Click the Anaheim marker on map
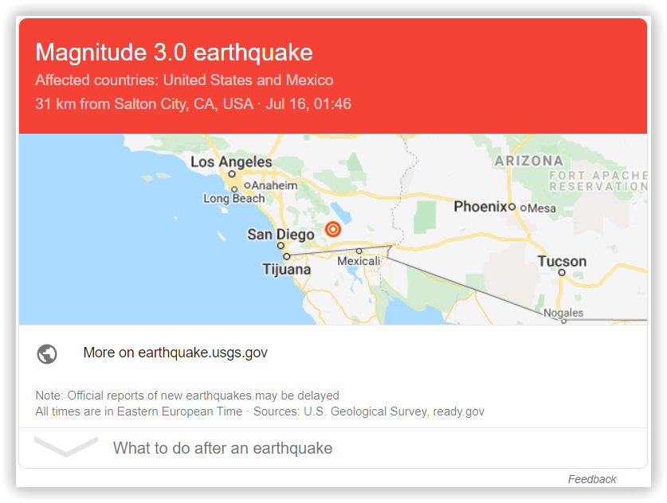The height and width of the screenshot is (503, 667). pyautogui.click(x=247, y=185)
